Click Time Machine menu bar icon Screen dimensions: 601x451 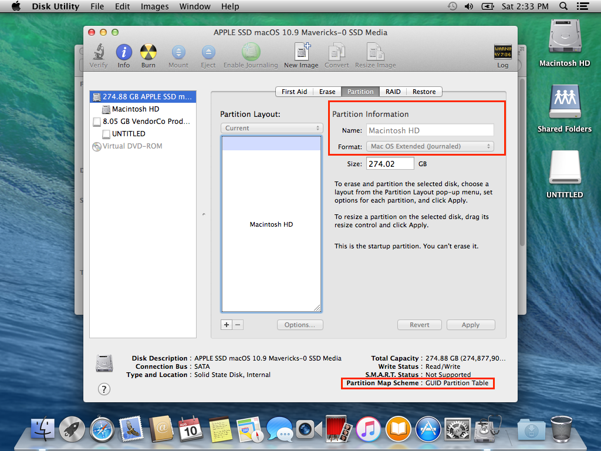coord(453,6)
